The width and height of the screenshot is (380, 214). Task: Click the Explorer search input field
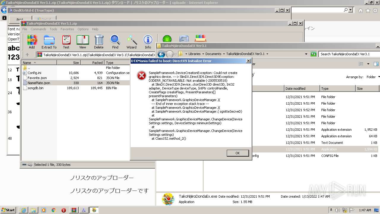349,54
